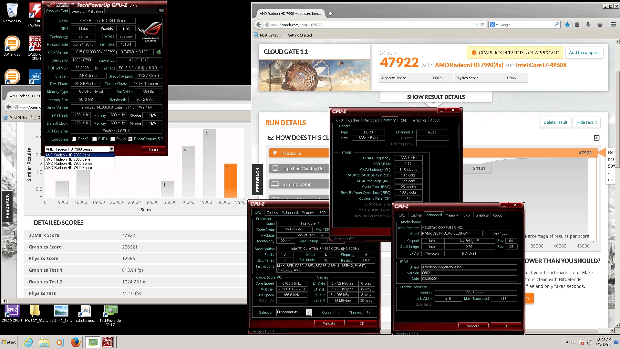Open a new Firefox tab with plus
This screenshot has height=349, width=620.
(330, 14)
